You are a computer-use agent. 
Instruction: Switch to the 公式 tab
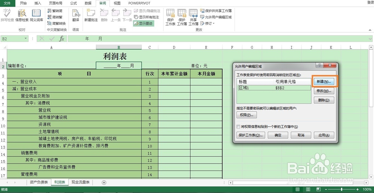[x=73, y=3]
